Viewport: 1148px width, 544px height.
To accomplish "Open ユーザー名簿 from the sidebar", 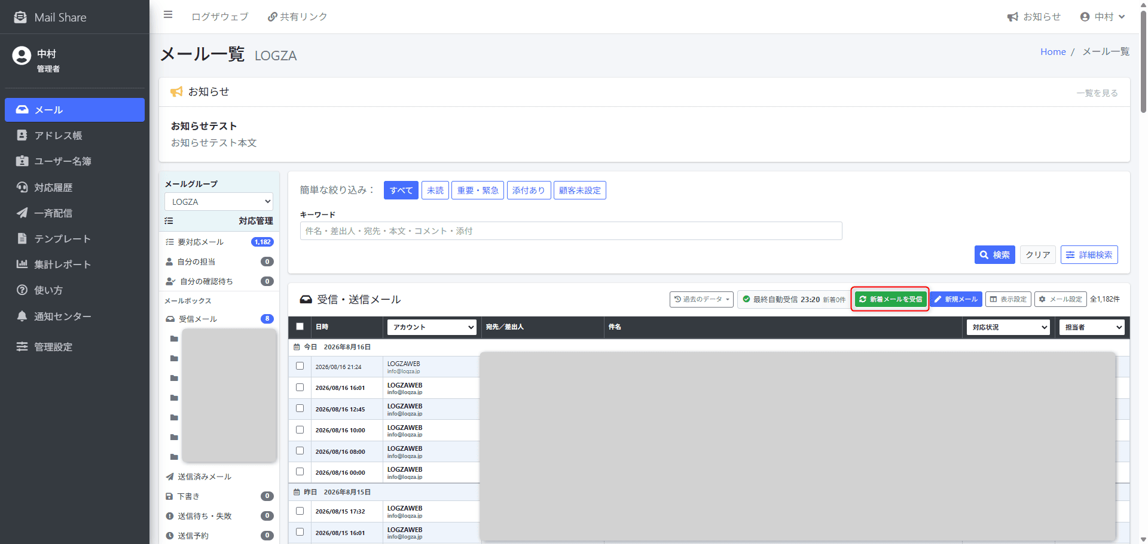I will (75, 161).
